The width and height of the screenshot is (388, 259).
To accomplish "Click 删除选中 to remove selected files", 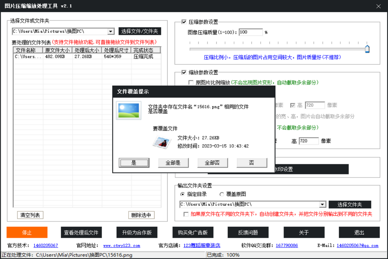I will tap(141, 215).
